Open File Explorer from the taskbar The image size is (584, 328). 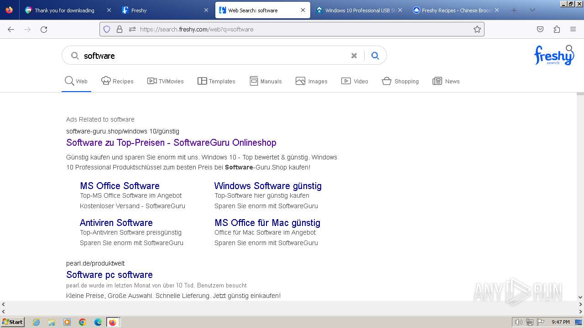point(52,322)
